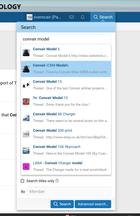Click avatar beside Convair Model 106 Skycoach

tap(26, 150)
